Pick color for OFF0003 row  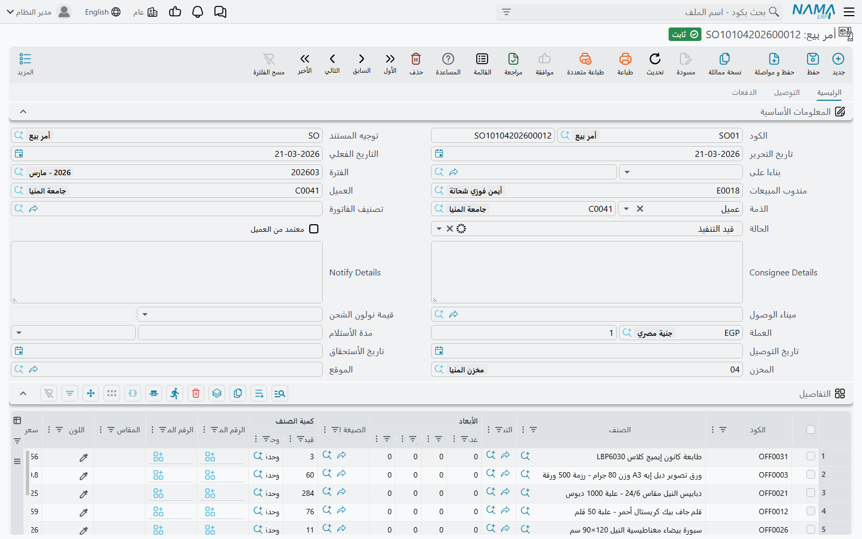[x=84, y=476]
